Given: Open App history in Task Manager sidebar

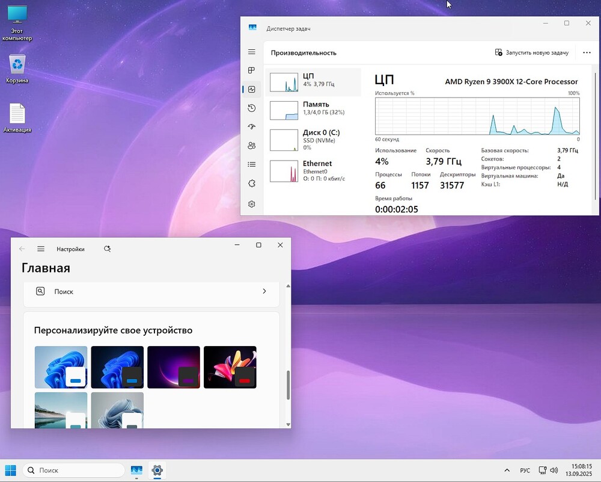Looking at the screenshot, I should pos(252,108).
